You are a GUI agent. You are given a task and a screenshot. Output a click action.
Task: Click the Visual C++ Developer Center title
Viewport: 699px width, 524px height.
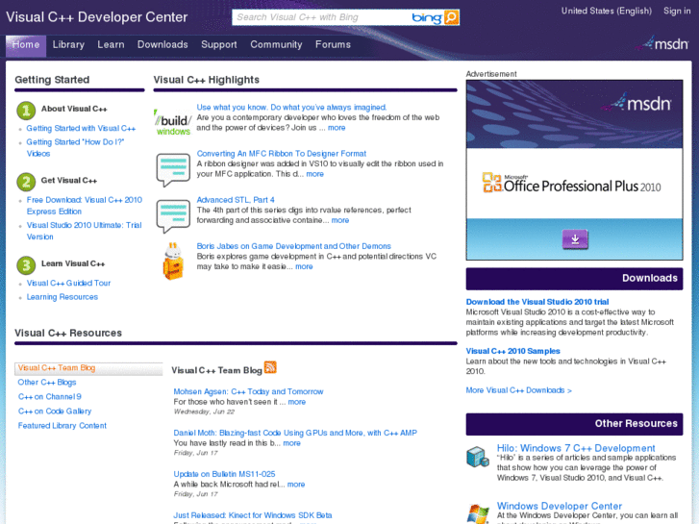point(97,17)
